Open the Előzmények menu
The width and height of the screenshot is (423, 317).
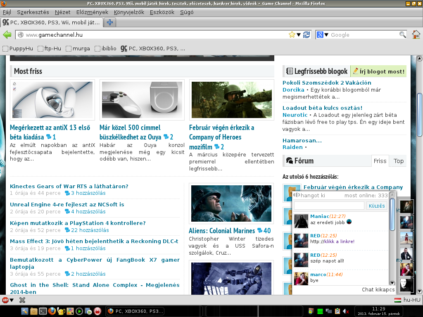click(92, 12)
